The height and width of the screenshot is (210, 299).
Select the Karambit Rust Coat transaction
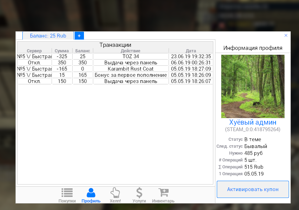point(131,69)
